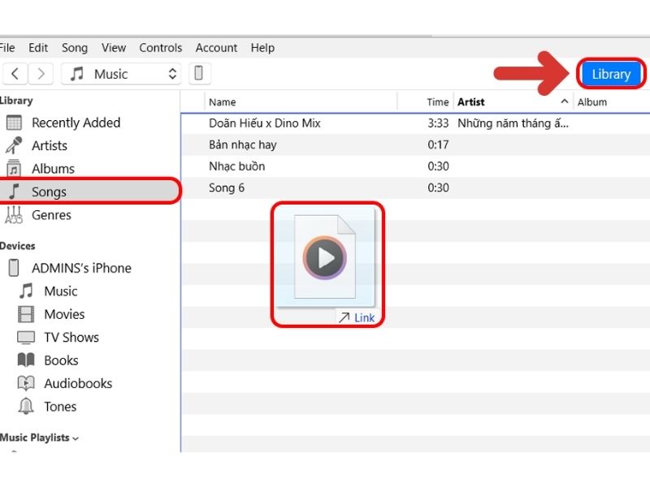Click the Books icon
This screenshot has height=487, width=650.
pyautogui.click(x=26, y=360)
